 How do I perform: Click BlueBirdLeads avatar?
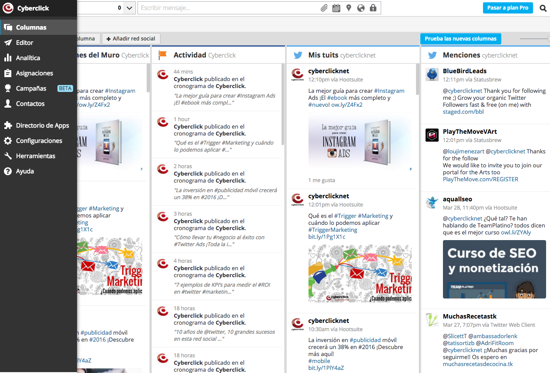(432, 75)
